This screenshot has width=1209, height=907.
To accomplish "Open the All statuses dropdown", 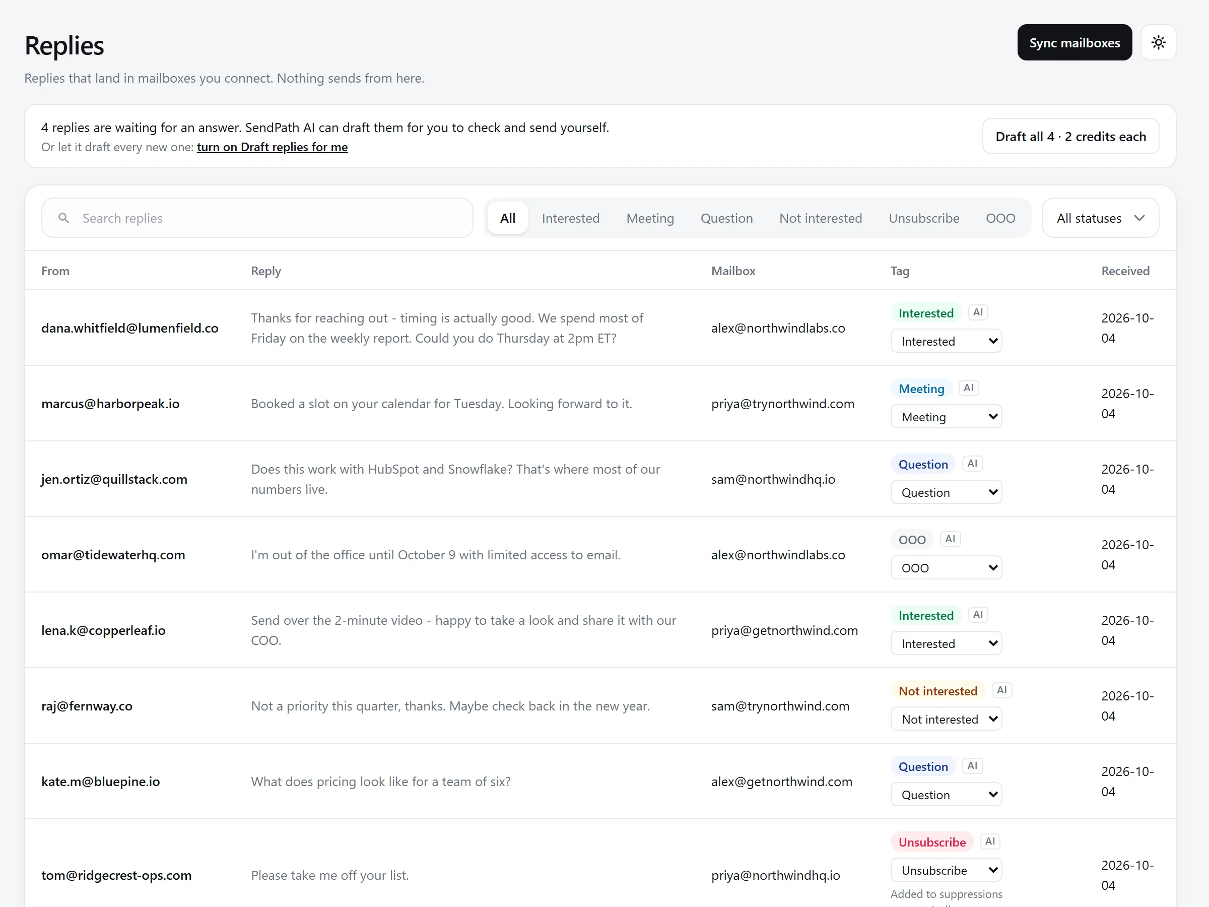I will [x=1100, y=218].
